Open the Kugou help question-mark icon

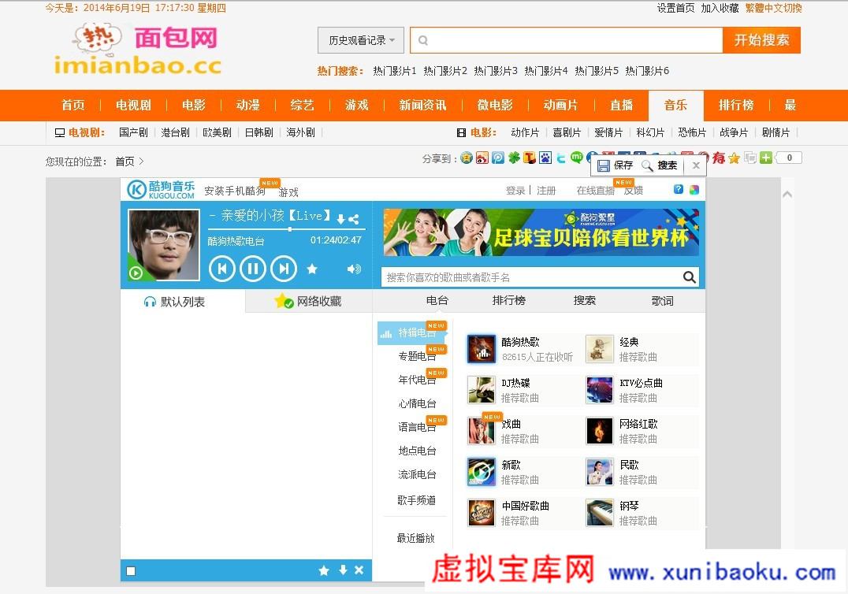679,189
